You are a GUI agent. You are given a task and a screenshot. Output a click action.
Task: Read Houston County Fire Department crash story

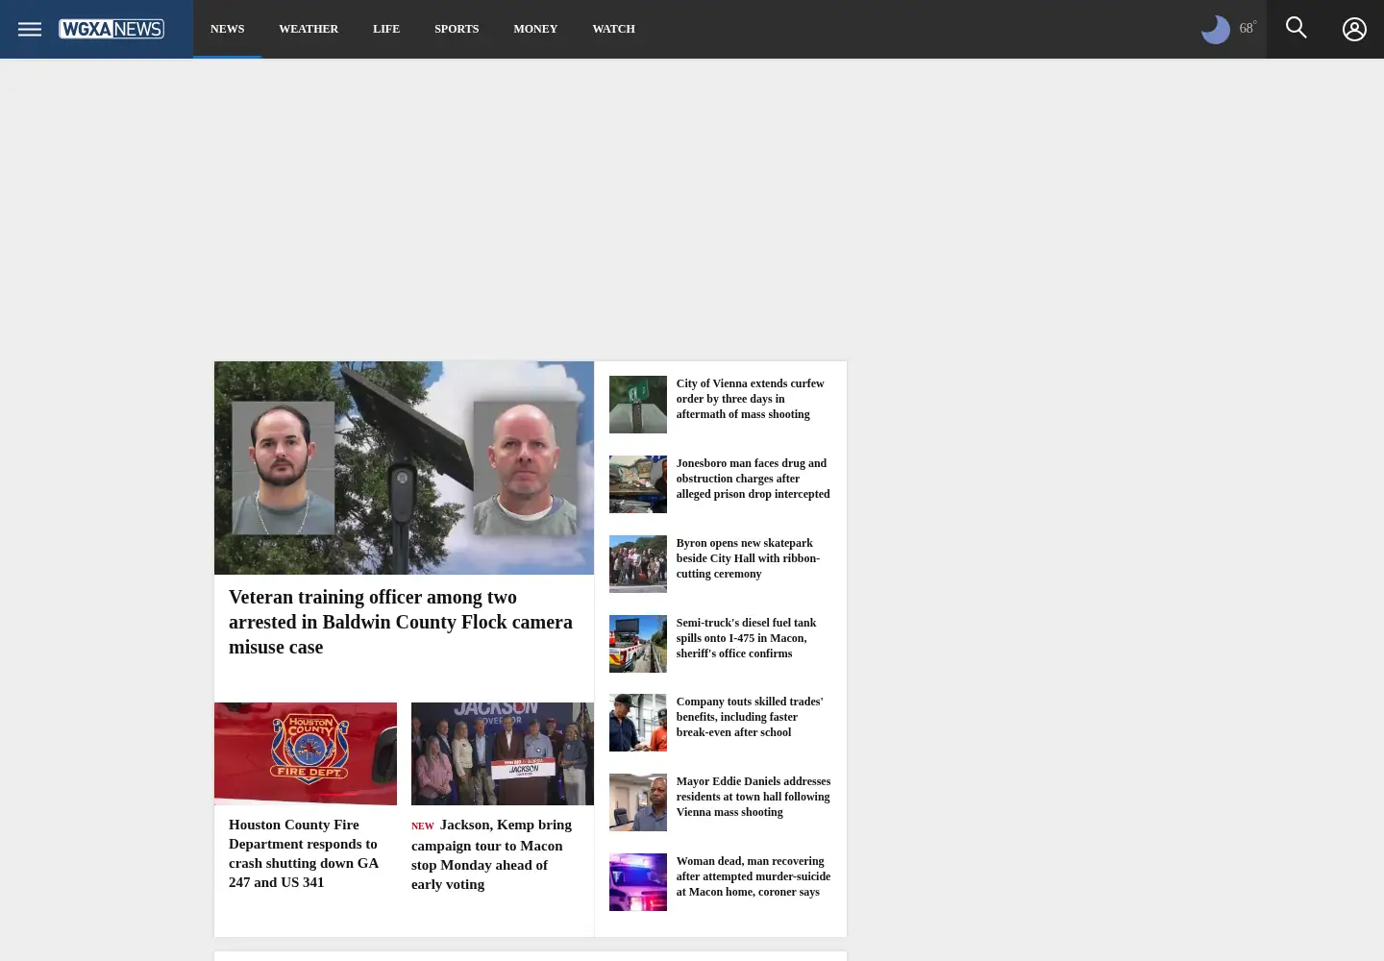click(304, 853)
